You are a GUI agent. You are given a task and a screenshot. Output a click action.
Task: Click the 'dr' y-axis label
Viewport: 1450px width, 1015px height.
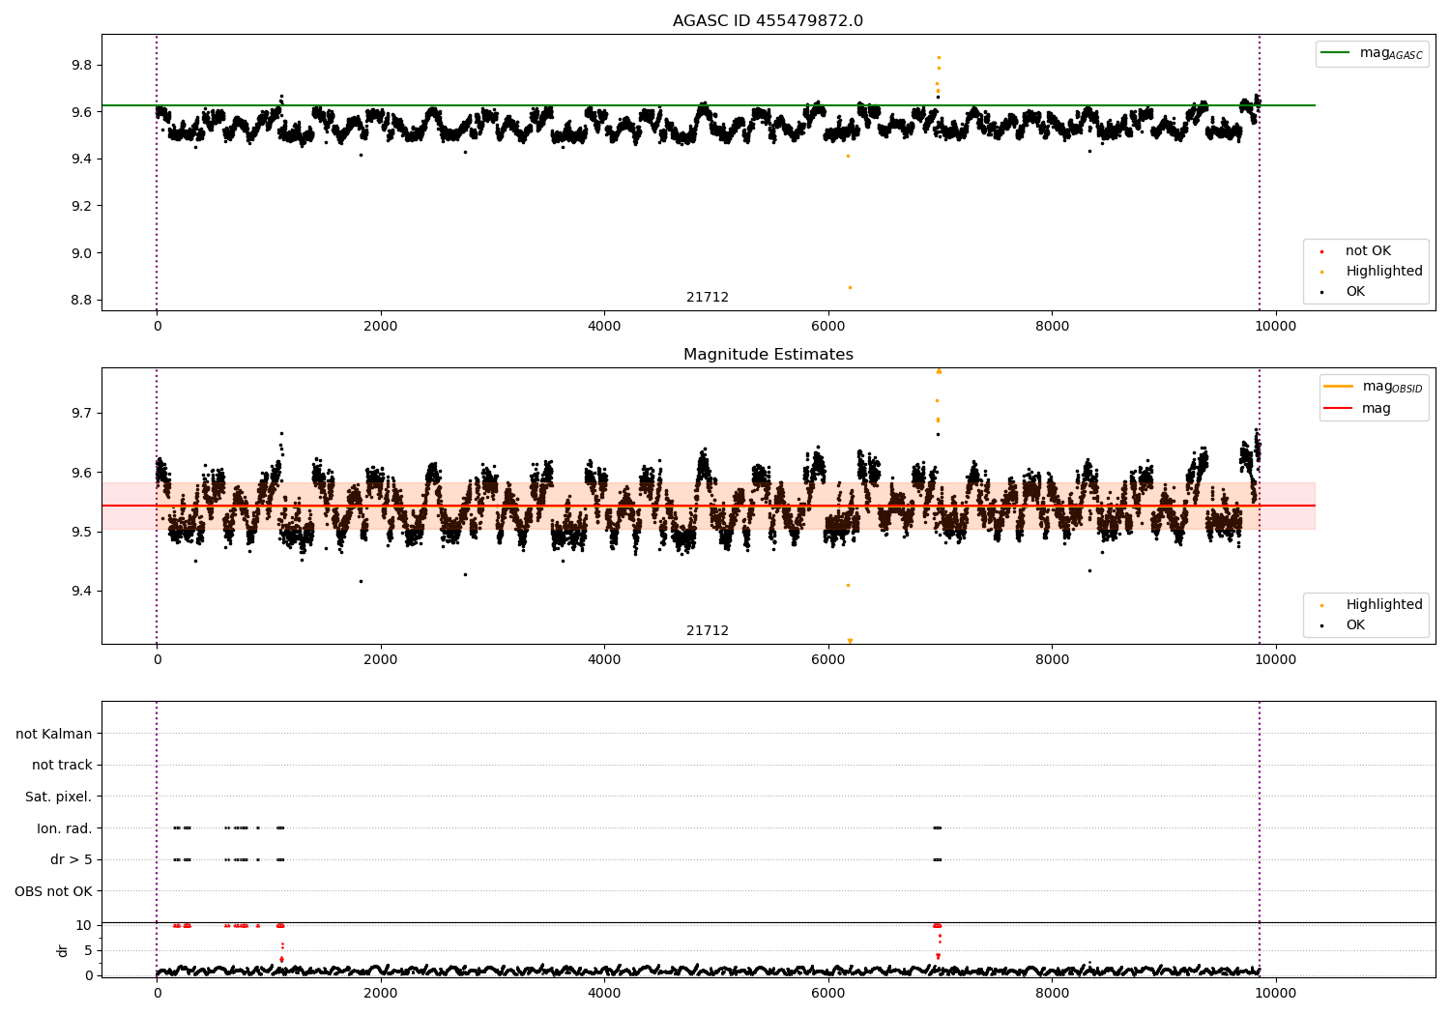click(63, 950)
